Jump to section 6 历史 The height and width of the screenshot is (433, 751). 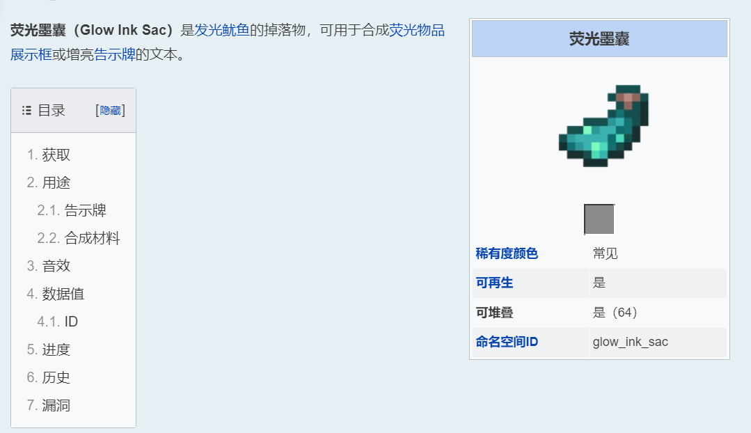click(x=56, y=378)
